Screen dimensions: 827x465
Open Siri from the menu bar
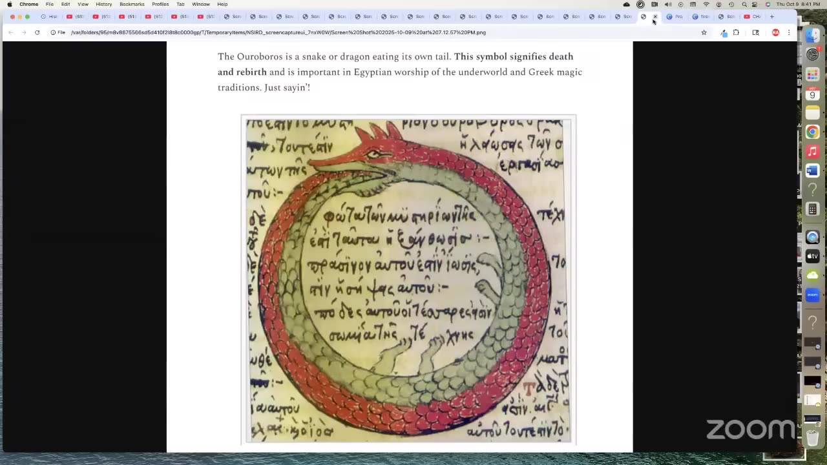(x=768, y=4)
